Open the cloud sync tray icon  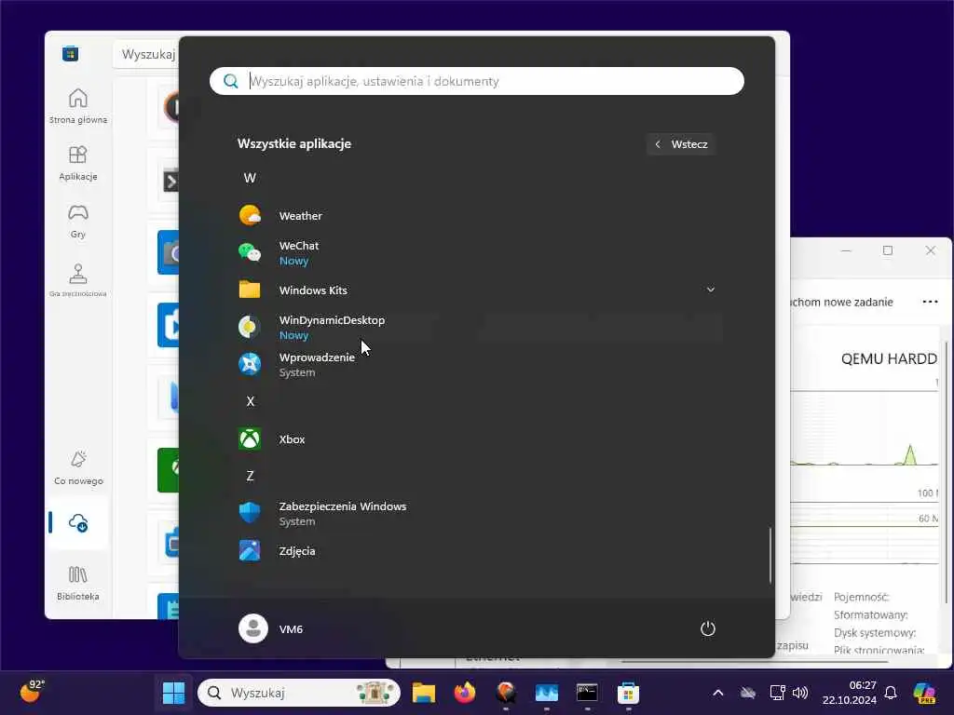coord(748,693)
